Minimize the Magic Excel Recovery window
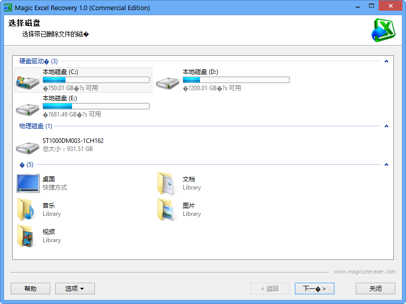406x304 pixels. (x=358, y=6)
